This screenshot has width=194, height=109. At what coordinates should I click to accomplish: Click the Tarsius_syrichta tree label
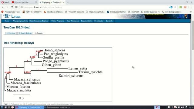point(90,72)
